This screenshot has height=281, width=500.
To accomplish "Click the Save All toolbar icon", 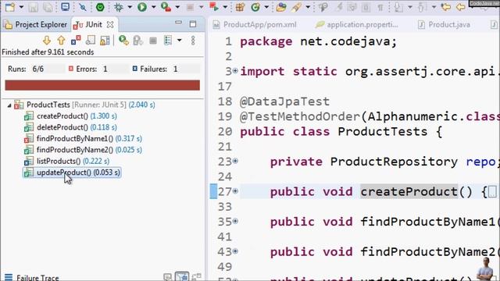I will click(48, 7).
